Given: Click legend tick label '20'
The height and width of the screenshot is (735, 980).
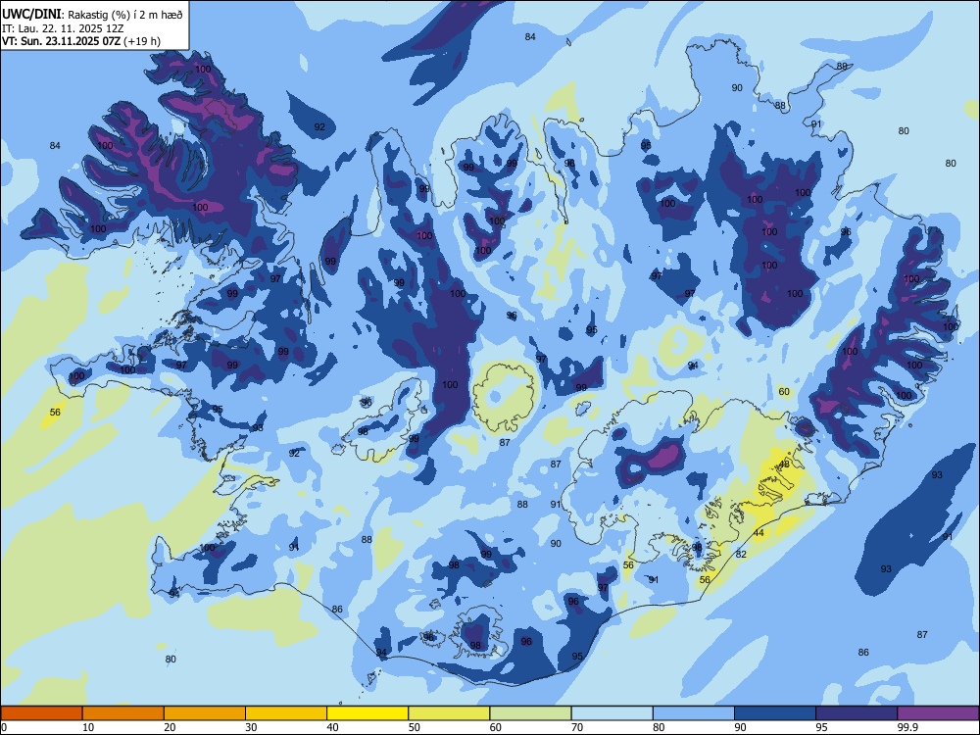Looking at the screenshot, I should click(x=170, y=727).
